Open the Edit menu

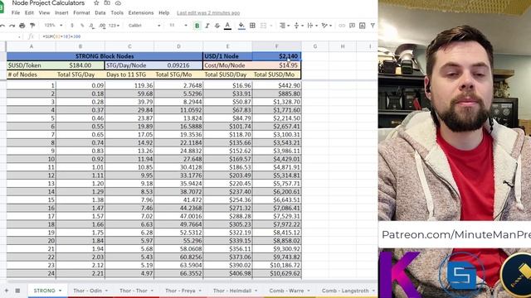coord(29,13)
